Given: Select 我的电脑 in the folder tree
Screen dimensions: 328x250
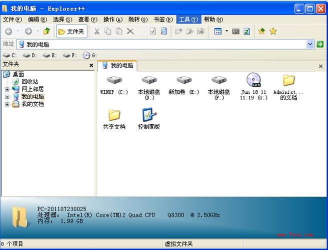Looking at the screenshot, I should coord(32,97).
